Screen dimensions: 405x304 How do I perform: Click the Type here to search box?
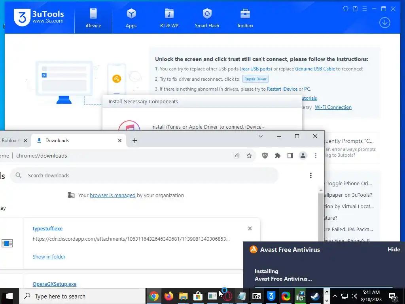[82, 296]
